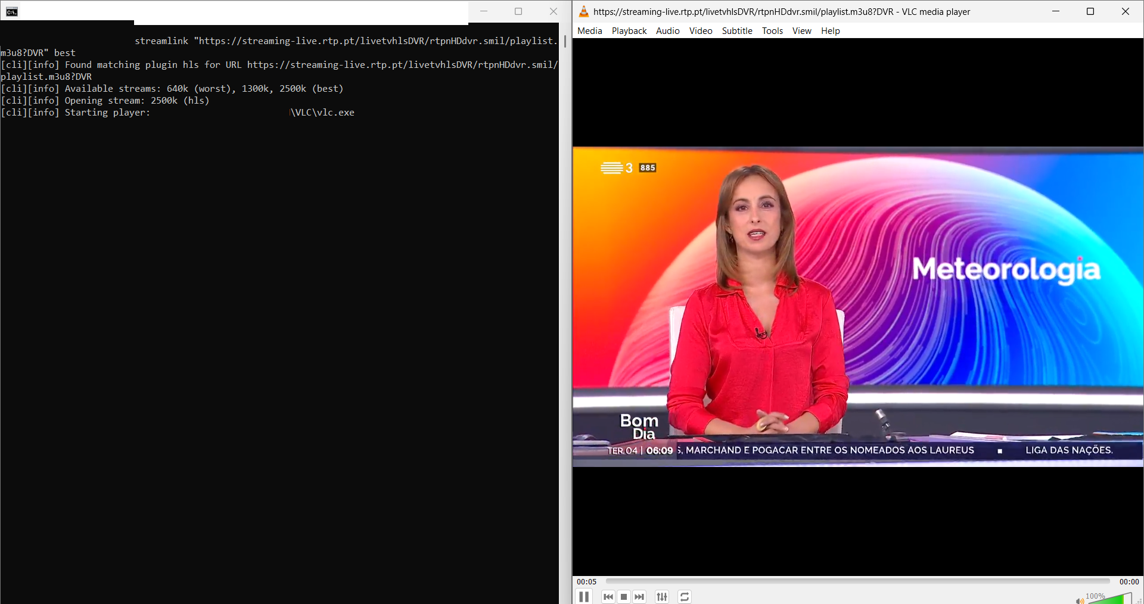This screenshot has width=1144, height=604.
Task: Open the Audio menu
Action: tap(667, 31)
